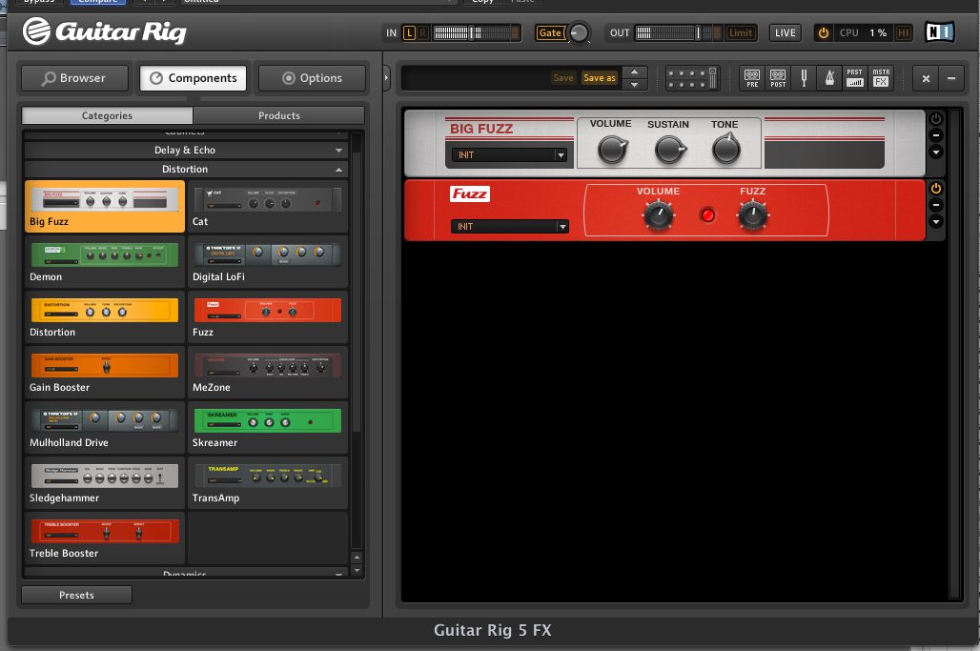Open the Big Fuzz INIT preset dropdown
Image resolution: width=980 pixels, height=651 pixels.
[x=509, y=155]
